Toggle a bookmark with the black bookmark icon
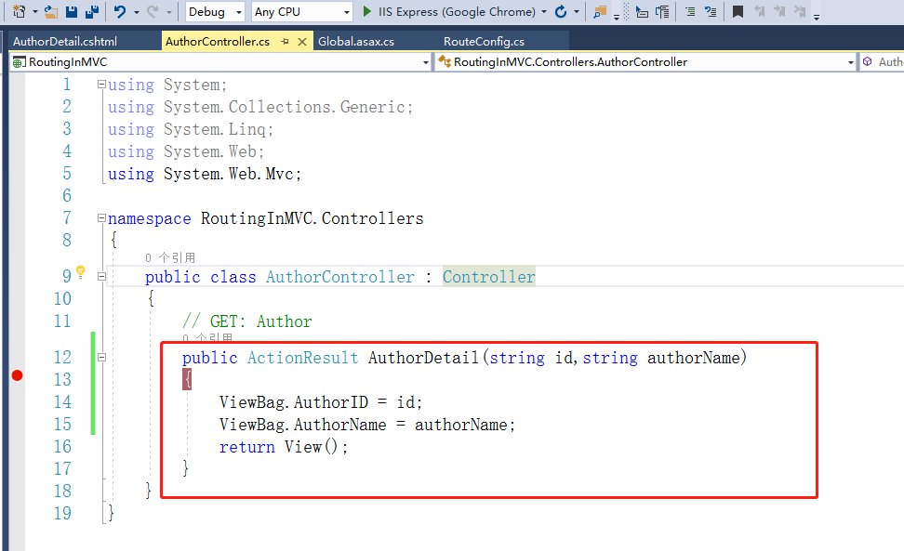 pos(738,11)
